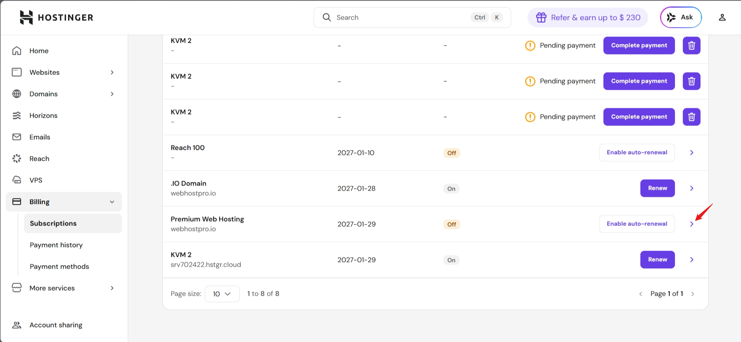Open the Page size dropdown
The width and height of the screenshot is (741, 342).
coord(222,294)
